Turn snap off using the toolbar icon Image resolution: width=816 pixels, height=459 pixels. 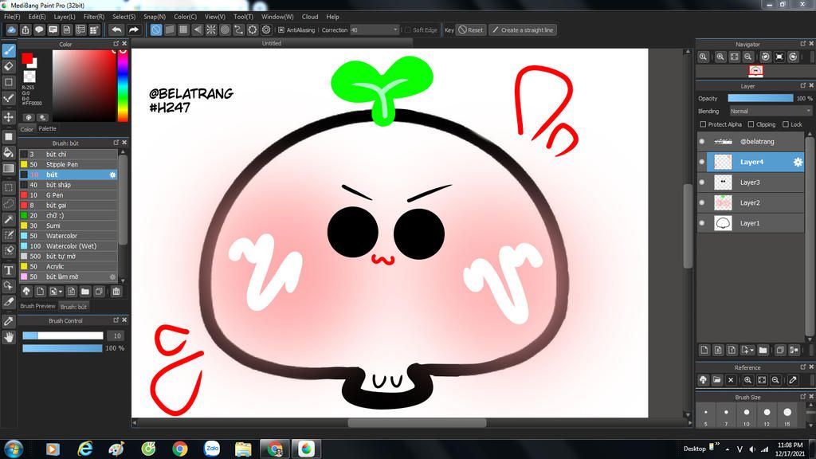(156, 30)
